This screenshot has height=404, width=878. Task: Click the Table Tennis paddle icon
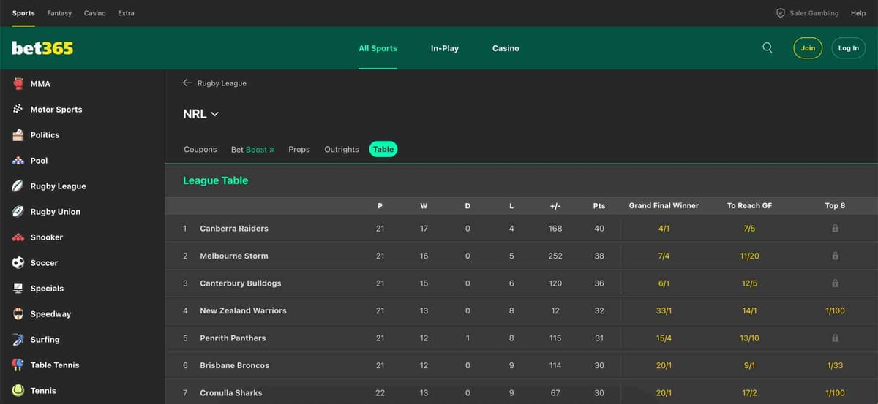point(18,365)
